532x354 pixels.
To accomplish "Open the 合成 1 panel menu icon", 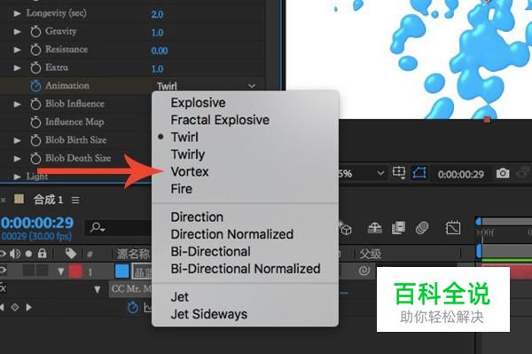I will click(75, 201).
